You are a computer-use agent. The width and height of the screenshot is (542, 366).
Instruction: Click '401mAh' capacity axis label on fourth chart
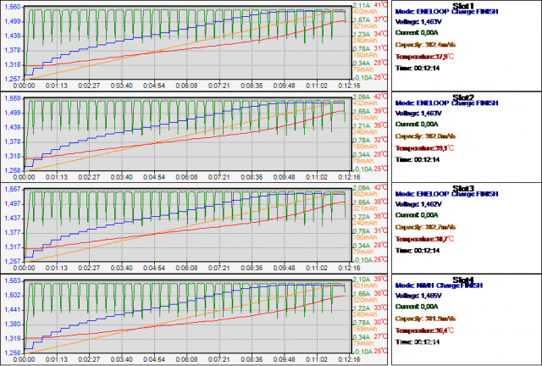pyautogui.click(x=365, y=286)
